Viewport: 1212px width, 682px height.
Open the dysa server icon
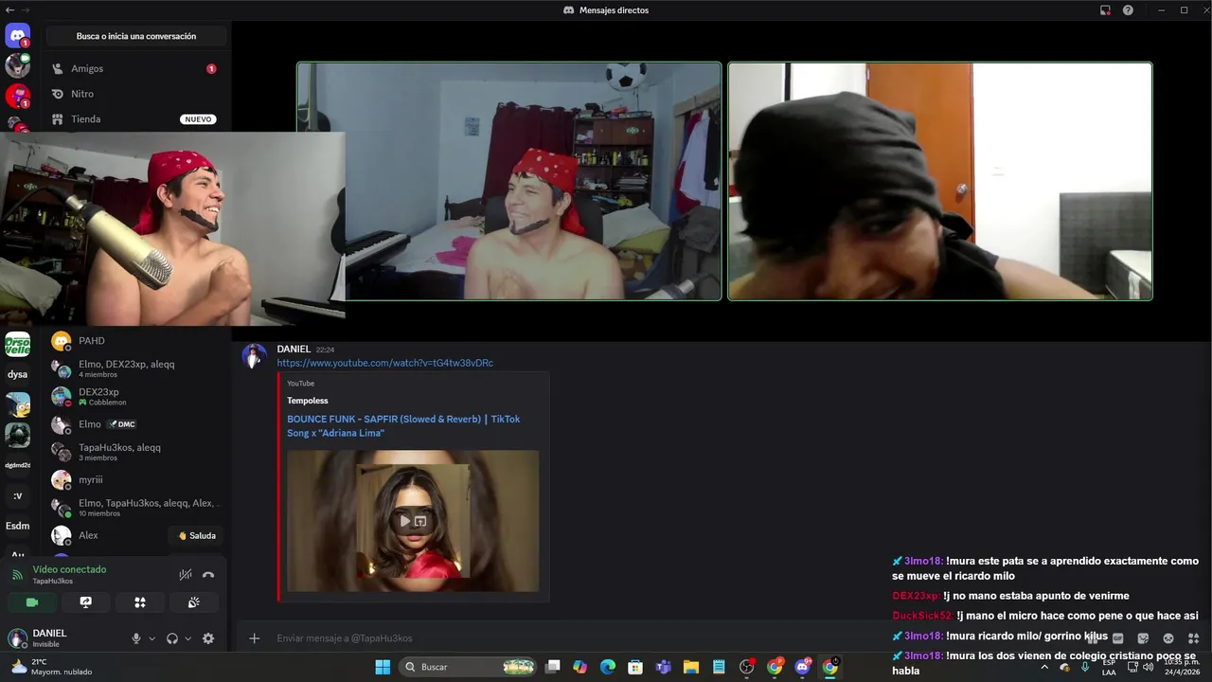point(17,374)
